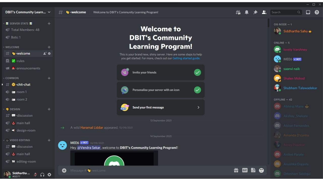
Task: Open notification settings bell icon
Action: click(247, 12)
